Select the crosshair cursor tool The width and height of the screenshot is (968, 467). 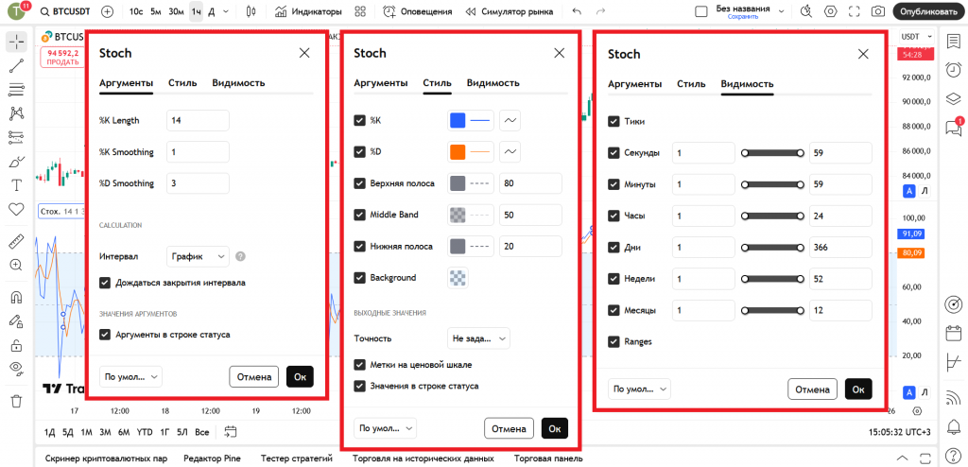17,42
